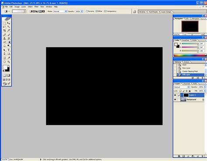This screenshot has width=207, height=161.
Task: Select the Rectangular Marquee tool
Action: [4, 23]
